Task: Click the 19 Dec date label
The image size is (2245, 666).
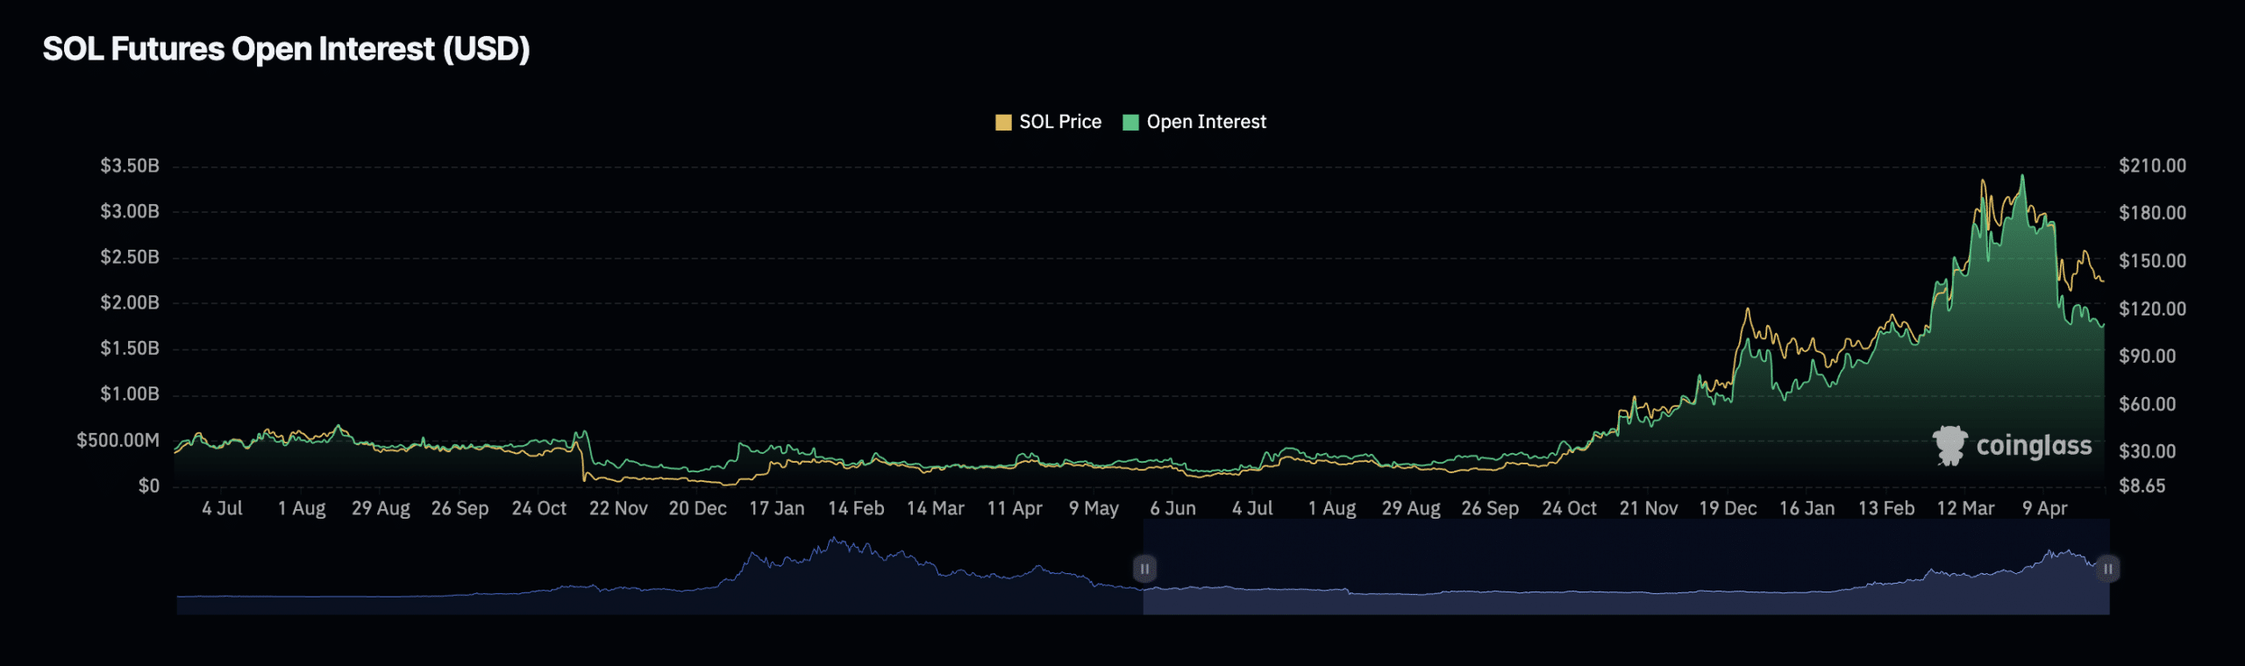Action: click(x=1728, y=508)
